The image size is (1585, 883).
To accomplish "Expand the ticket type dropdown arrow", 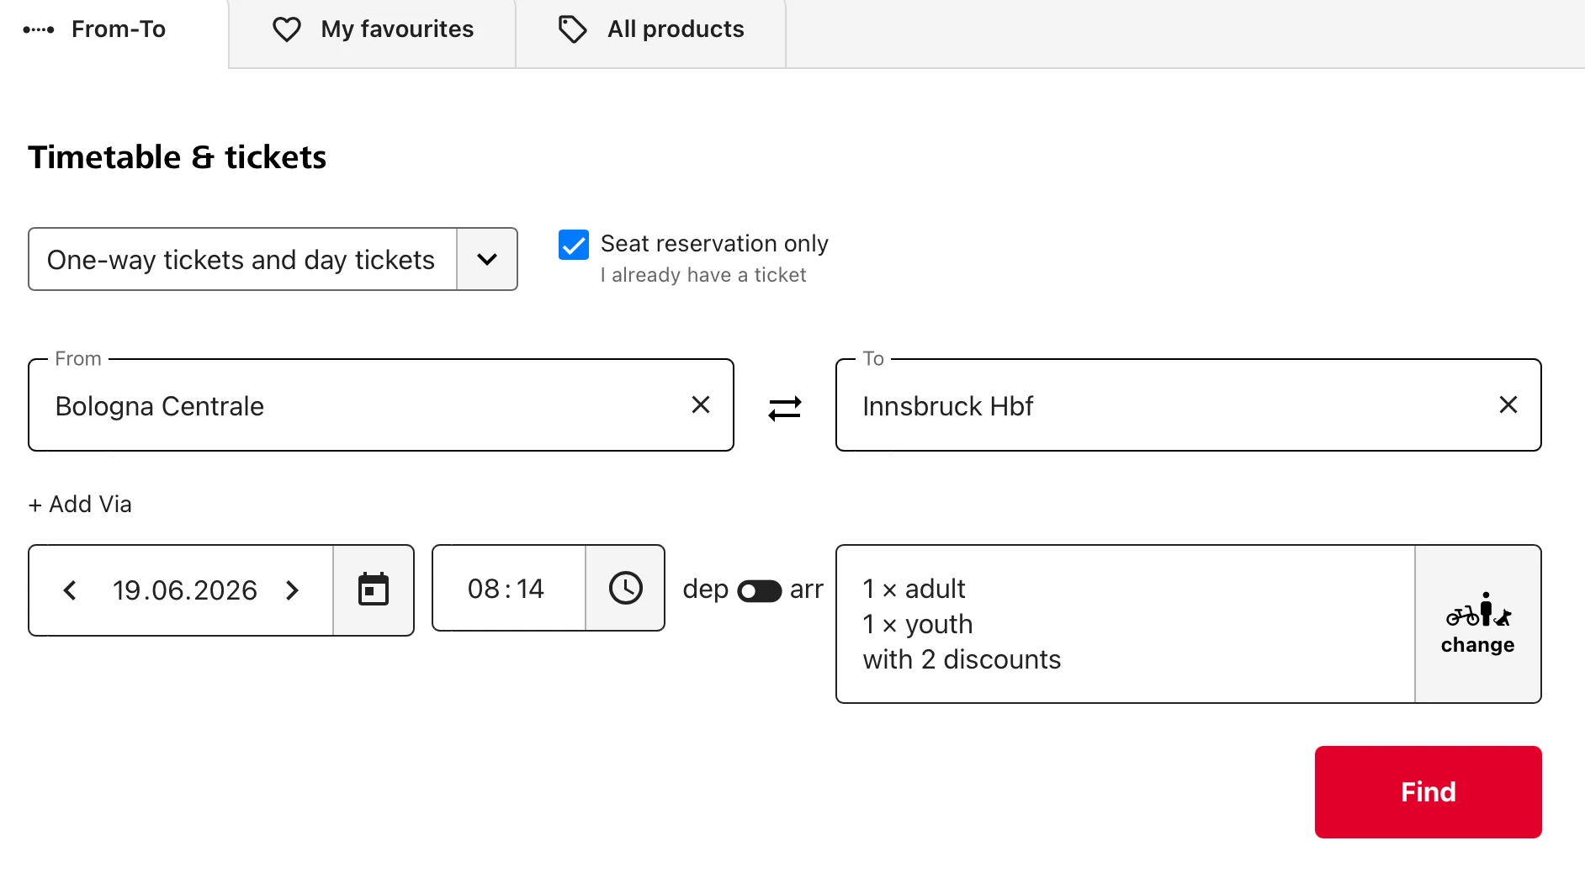I will (487, 259).
